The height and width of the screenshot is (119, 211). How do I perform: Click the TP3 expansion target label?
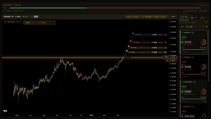pyautogui.click(x=149, y=43)
